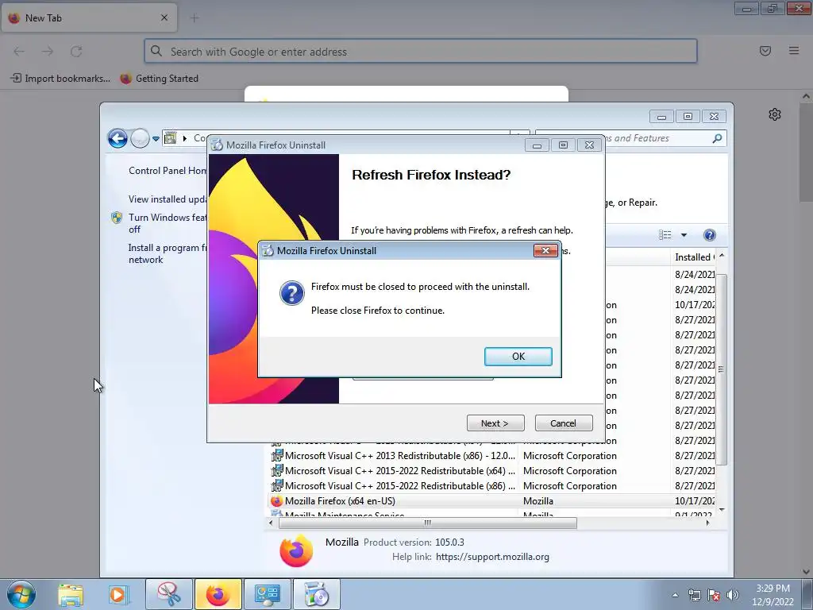This screenshot has width=813, height=610.
Task: Select Mozilla Firefox (x64 en-US) row
Action: tap(492, 501)
